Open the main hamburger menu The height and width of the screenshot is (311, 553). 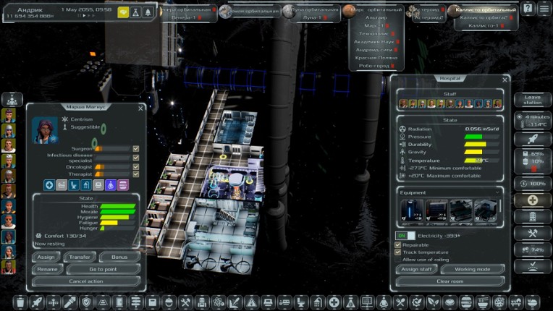(x=544, y=9)
